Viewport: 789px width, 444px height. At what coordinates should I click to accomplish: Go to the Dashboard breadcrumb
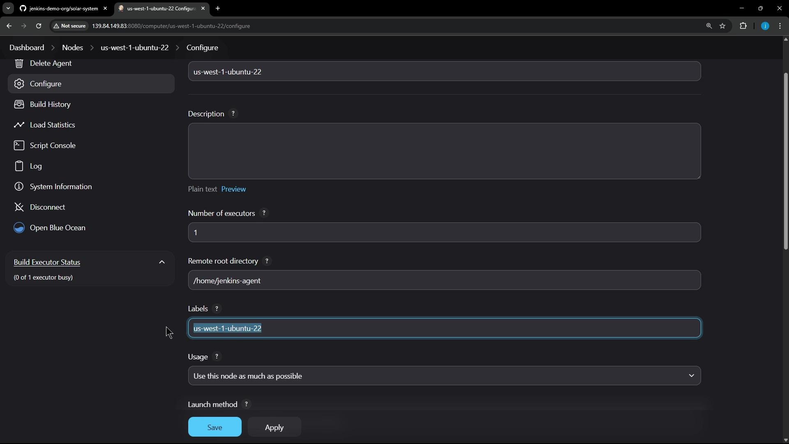(x=27, y=48)
